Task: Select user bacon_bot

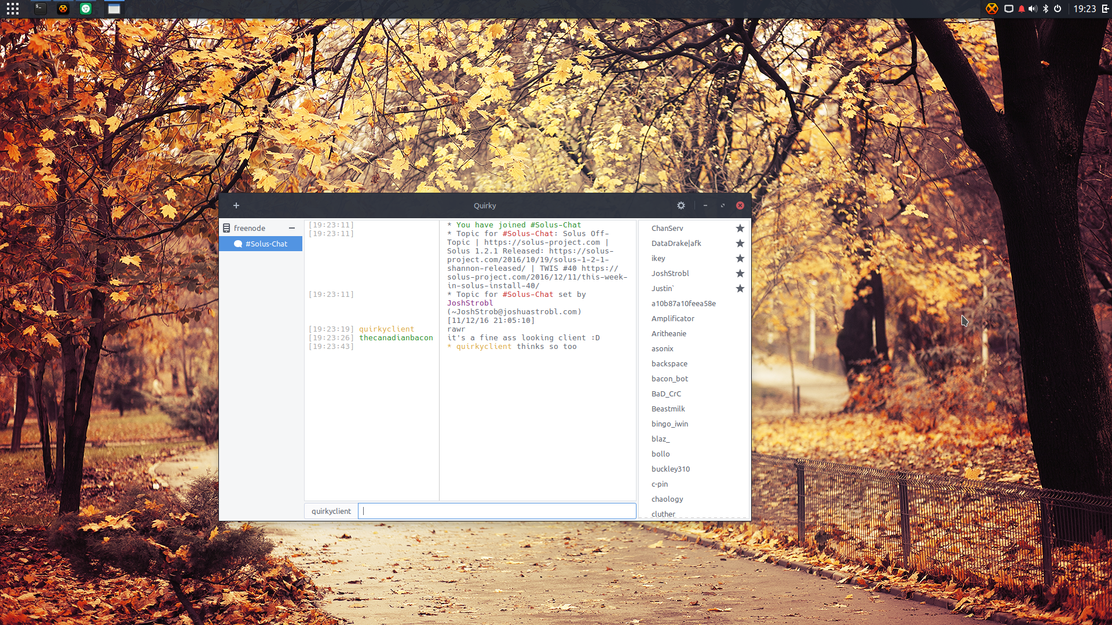Action: pos(694,378)
